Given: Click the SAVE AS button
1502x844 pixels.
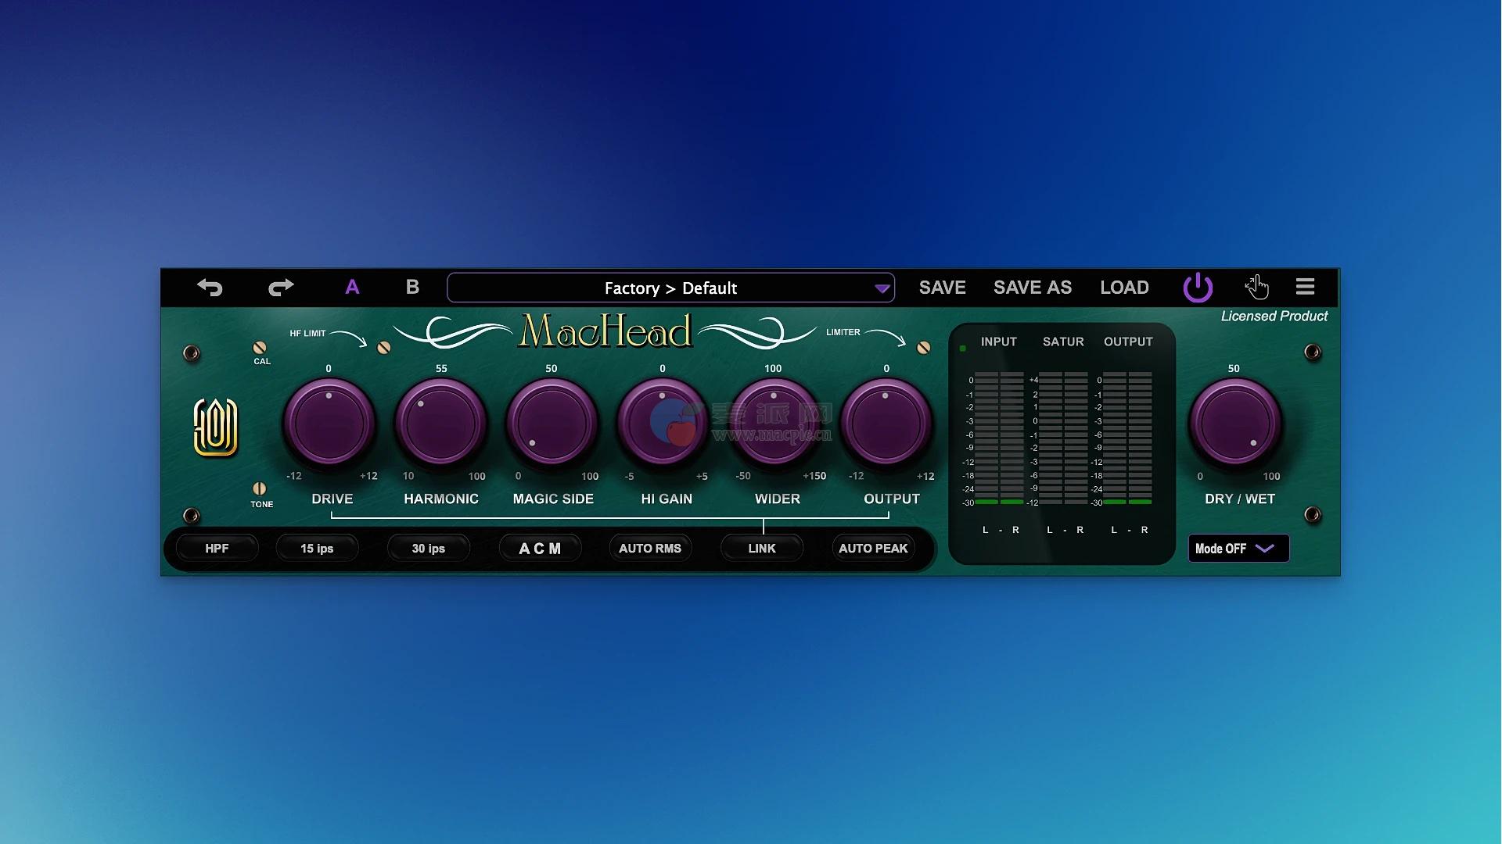Looking at the screenshot, I should pos(1032,288).
